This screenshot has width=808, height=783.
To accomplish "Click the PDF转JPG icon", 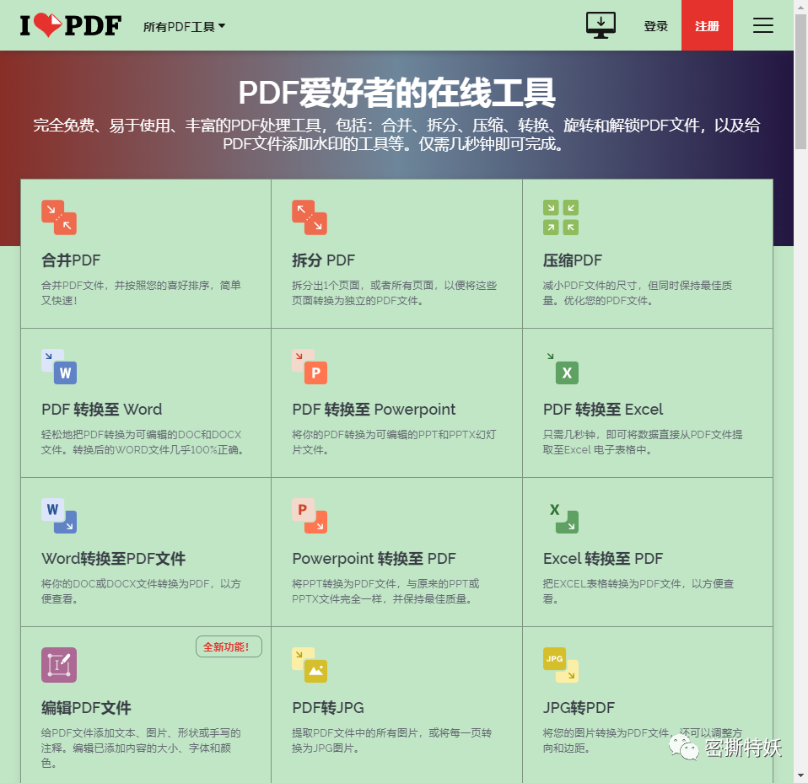I will click(310, 665).
